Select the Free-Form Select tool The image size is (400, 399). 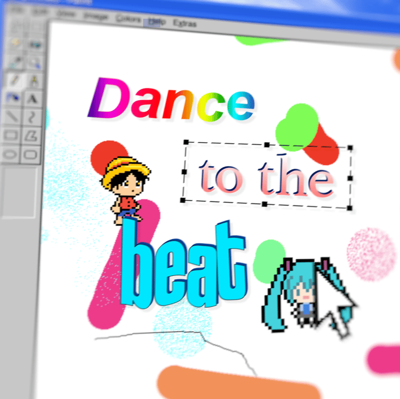coord(17,26)
